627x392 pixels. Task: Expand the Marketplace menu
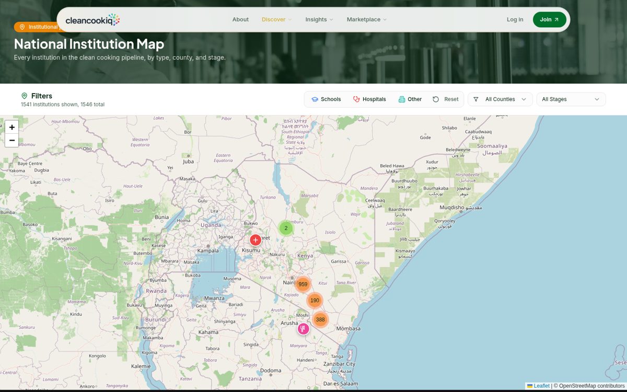(366, 19)
